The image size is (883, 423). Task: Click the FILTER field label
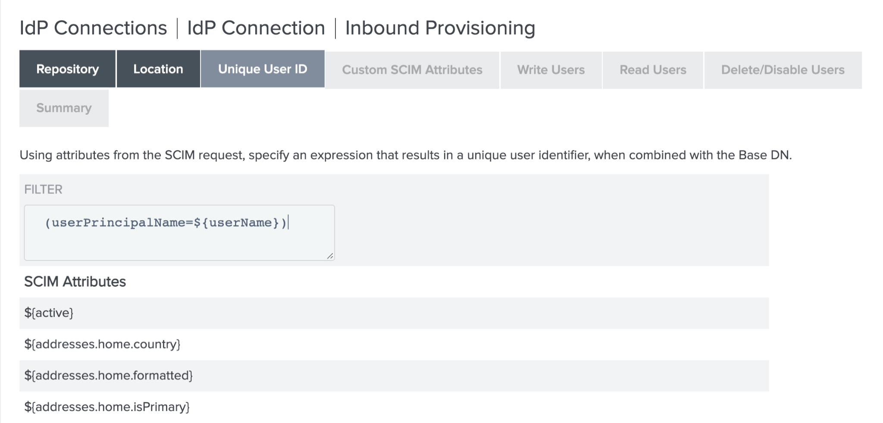coord(43,189)
